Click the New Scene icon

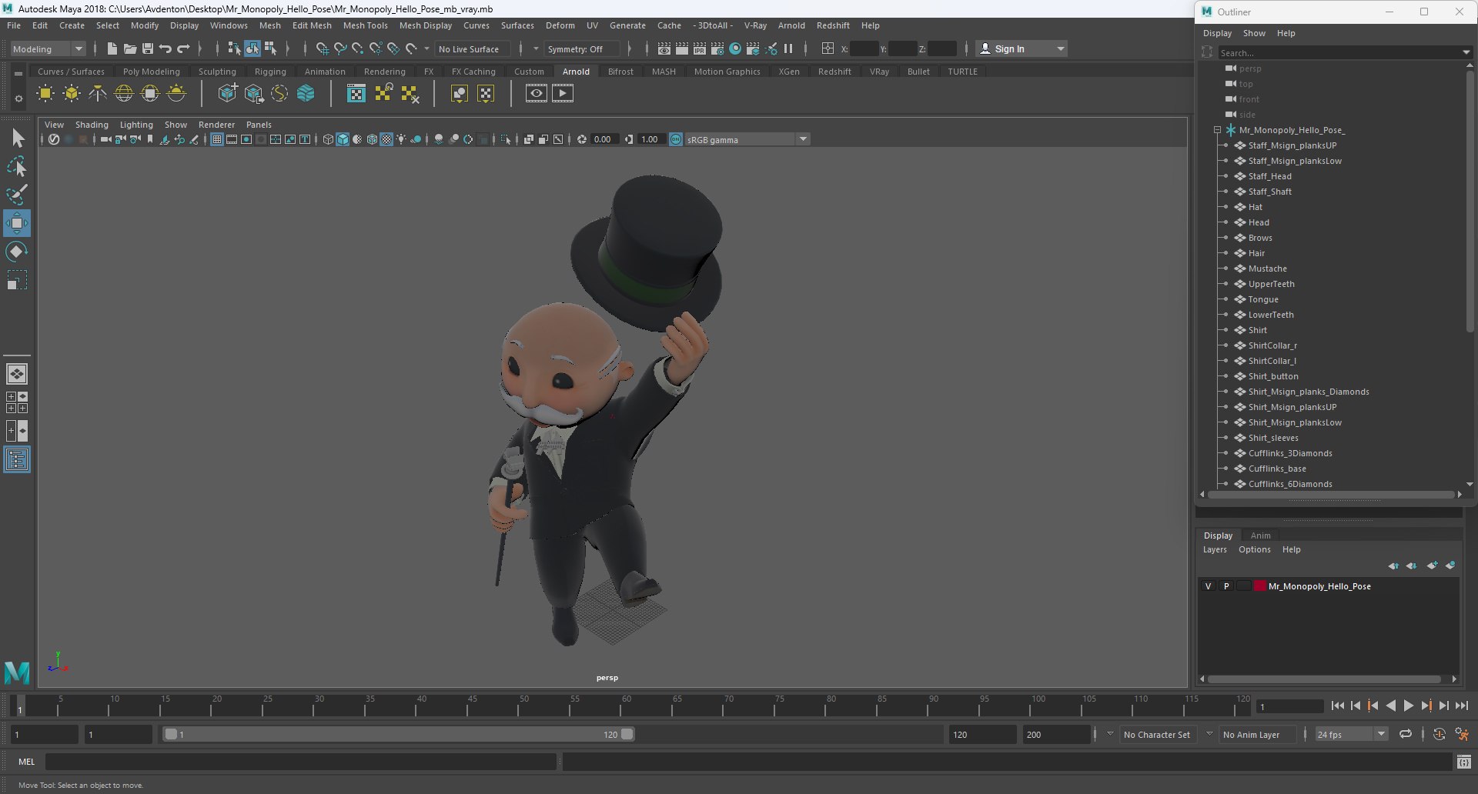point(112,48)
